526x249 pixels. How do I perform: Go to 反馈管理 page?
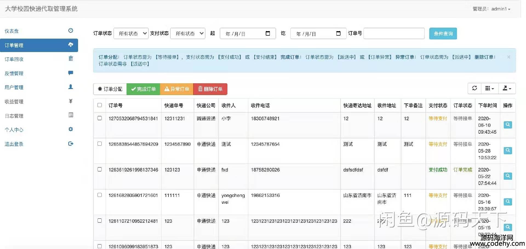click(x=39, y=73)
